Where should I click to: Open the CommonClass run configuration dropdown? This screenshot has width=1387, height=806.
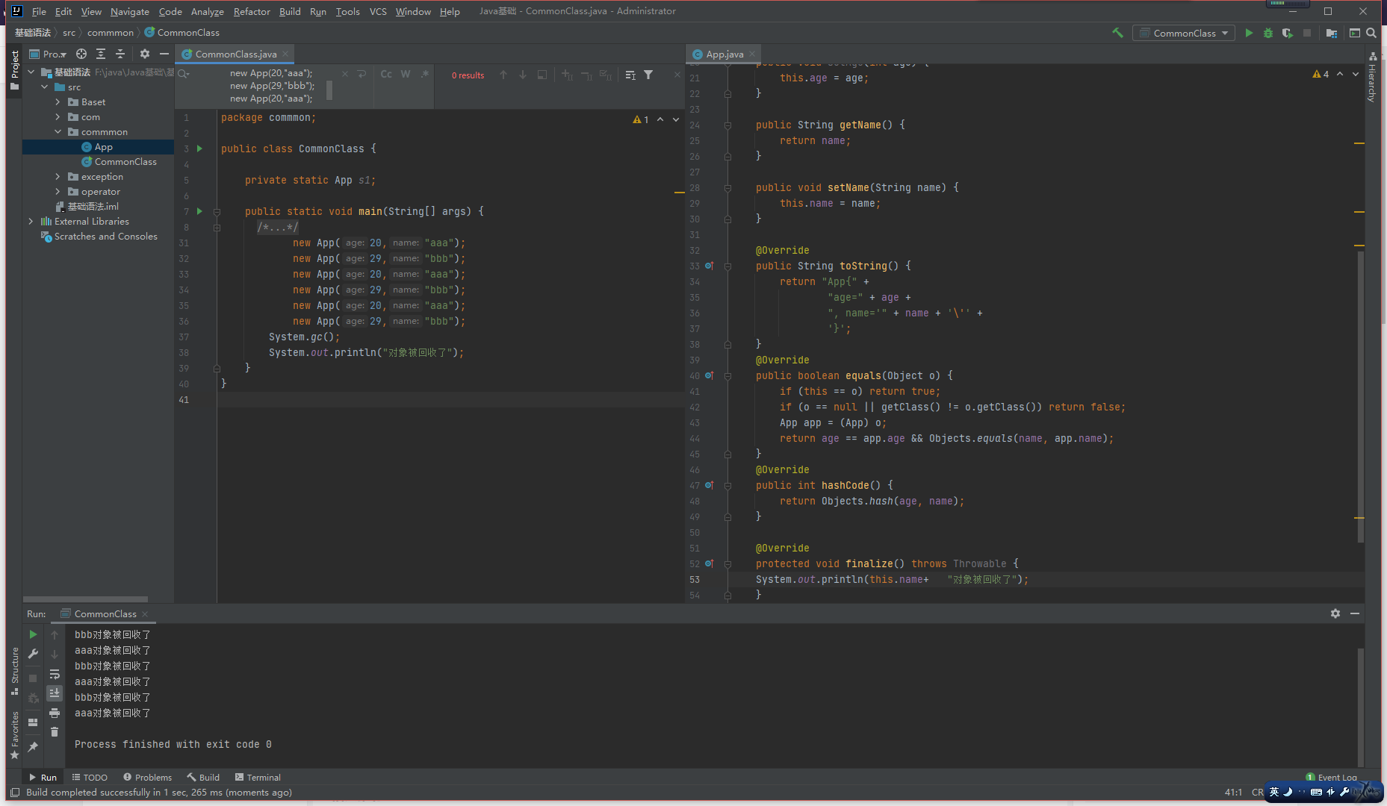[1184, 33]
